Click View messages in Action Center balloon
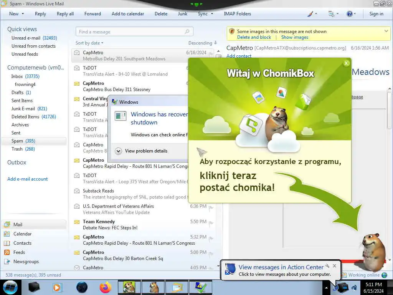Viewport: 393px width, 295px height. (x=281, y=267)
